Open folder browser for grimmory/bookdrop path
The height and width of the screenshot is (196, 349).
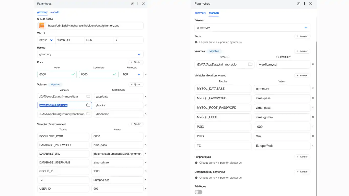pyautogui.click(x=88, y=114)
